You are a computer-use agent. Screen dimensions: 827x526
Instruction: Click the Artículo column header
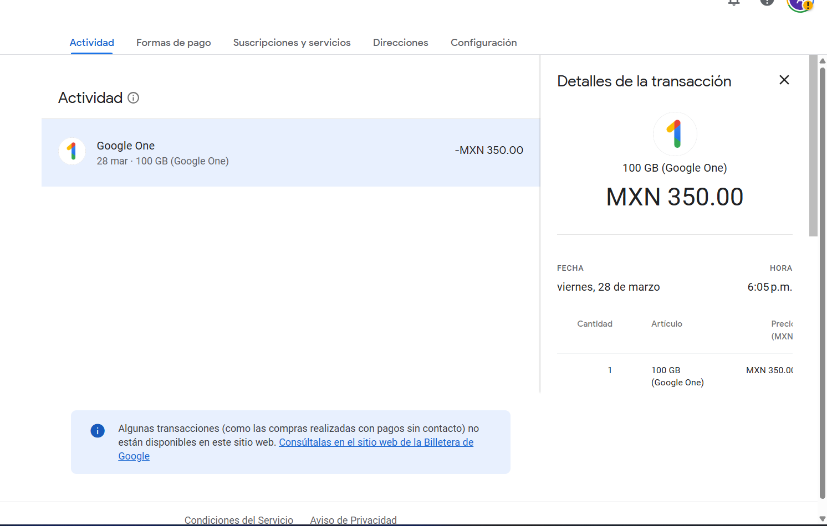coord(667,324)
